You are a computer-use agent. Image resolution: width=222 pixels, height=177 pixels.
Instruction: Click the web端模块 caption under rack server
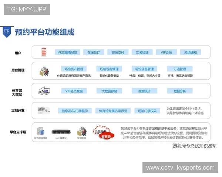(61, 138)
